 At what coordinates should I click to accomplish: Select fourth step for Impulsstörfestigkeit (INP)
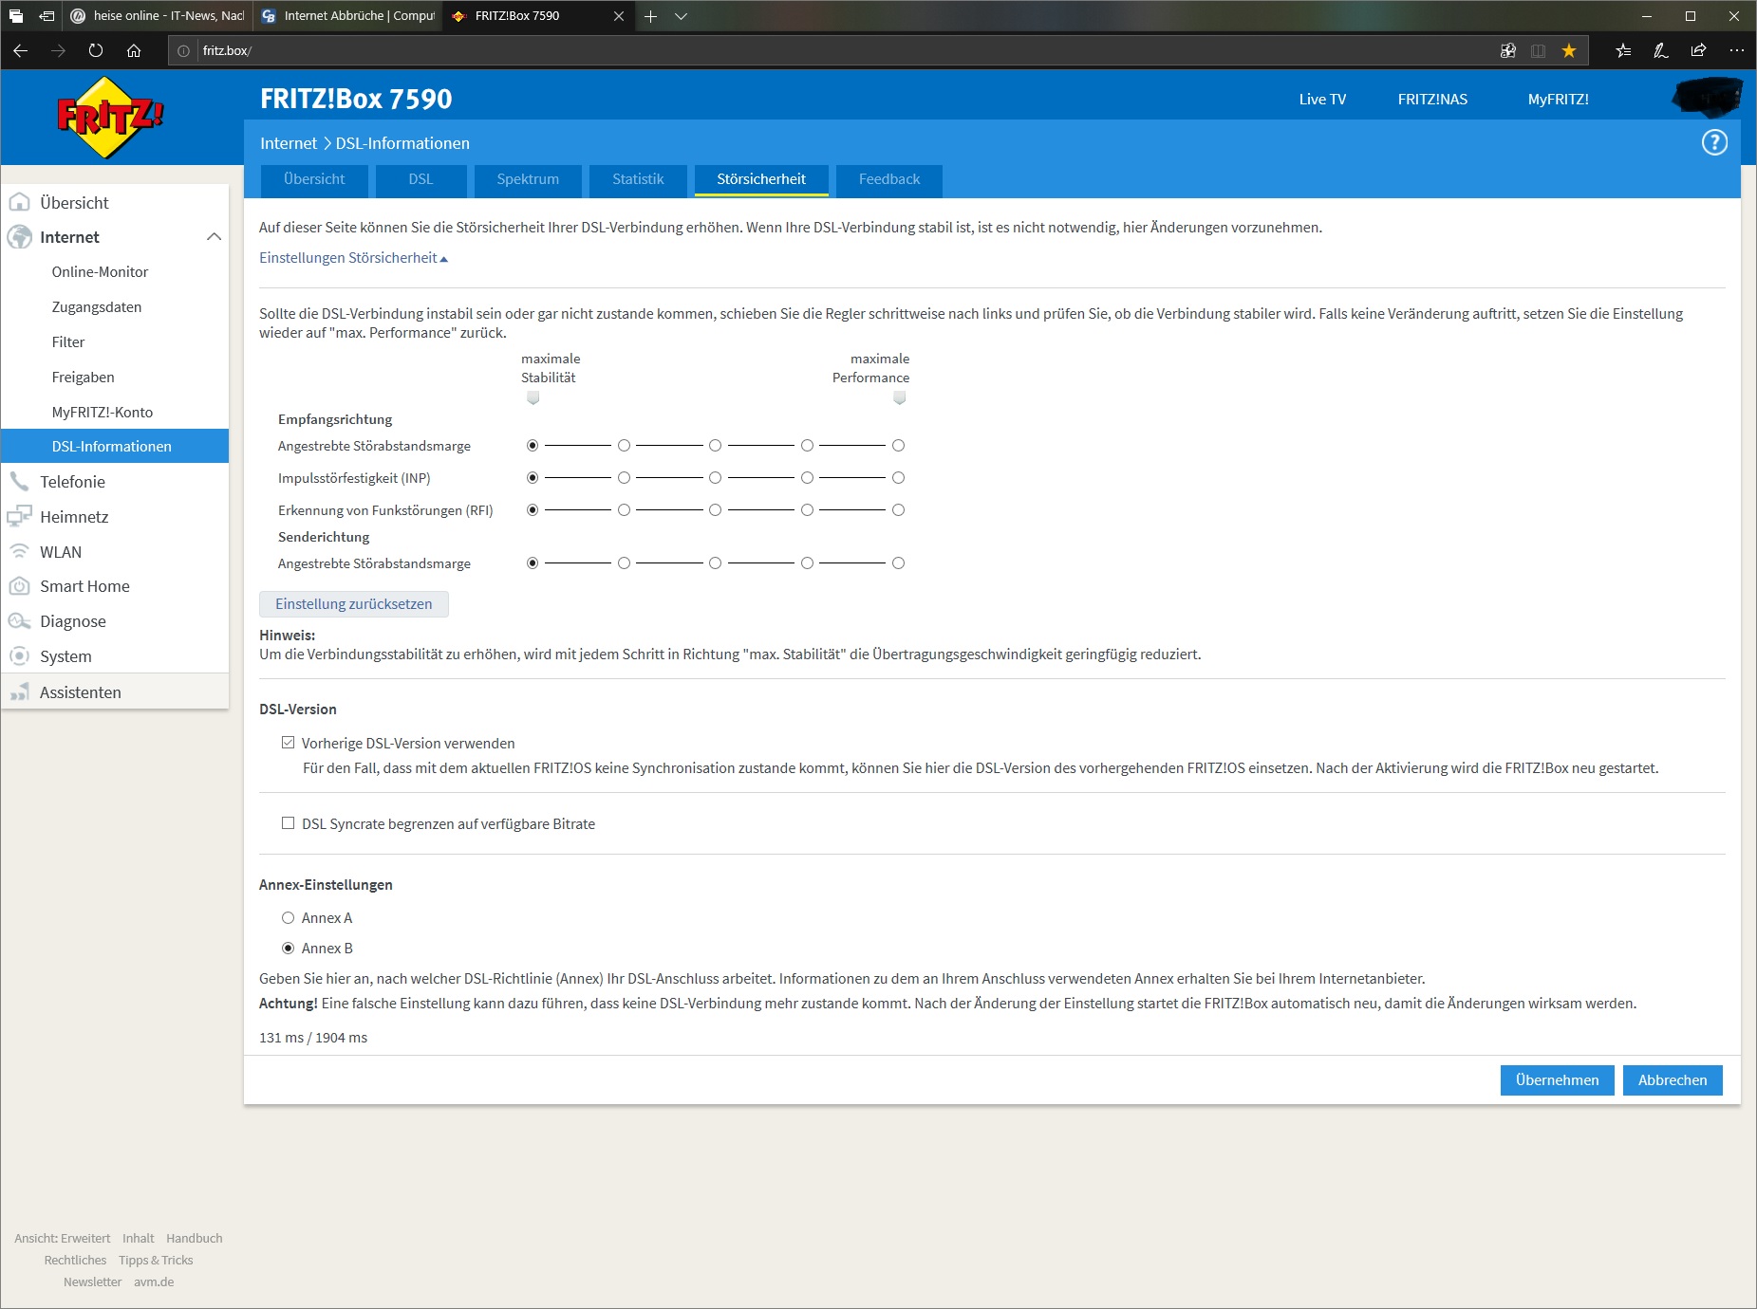pyautogui.click(x=807, y=477)
